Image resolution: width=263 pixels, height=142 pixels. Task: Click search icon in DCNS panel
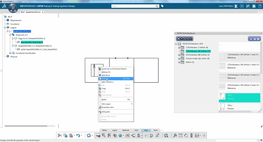click(x=185, y=39)
